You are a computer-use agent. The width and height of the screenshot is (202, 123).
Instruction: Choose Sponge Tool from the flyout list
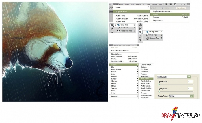153,38
